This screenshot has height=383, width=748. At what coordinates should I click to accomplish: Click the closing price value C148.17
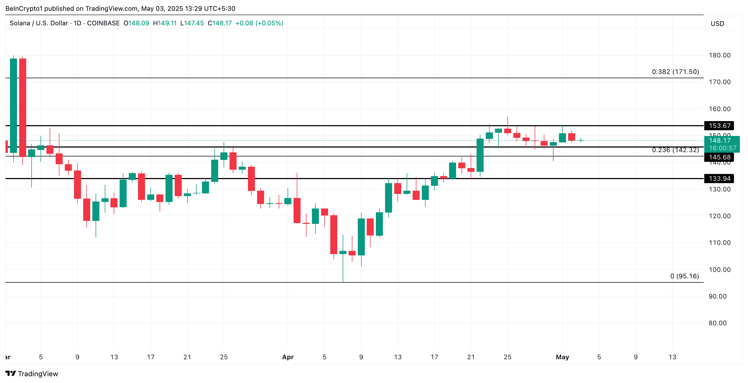tap(220, 23)
